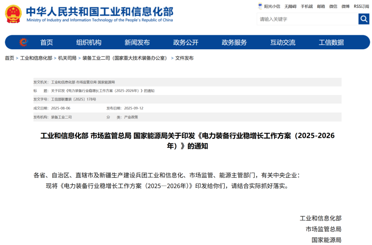Open the 政务服务 menu
This screenshot has height=245, width=372.
[x=234, y=42]
